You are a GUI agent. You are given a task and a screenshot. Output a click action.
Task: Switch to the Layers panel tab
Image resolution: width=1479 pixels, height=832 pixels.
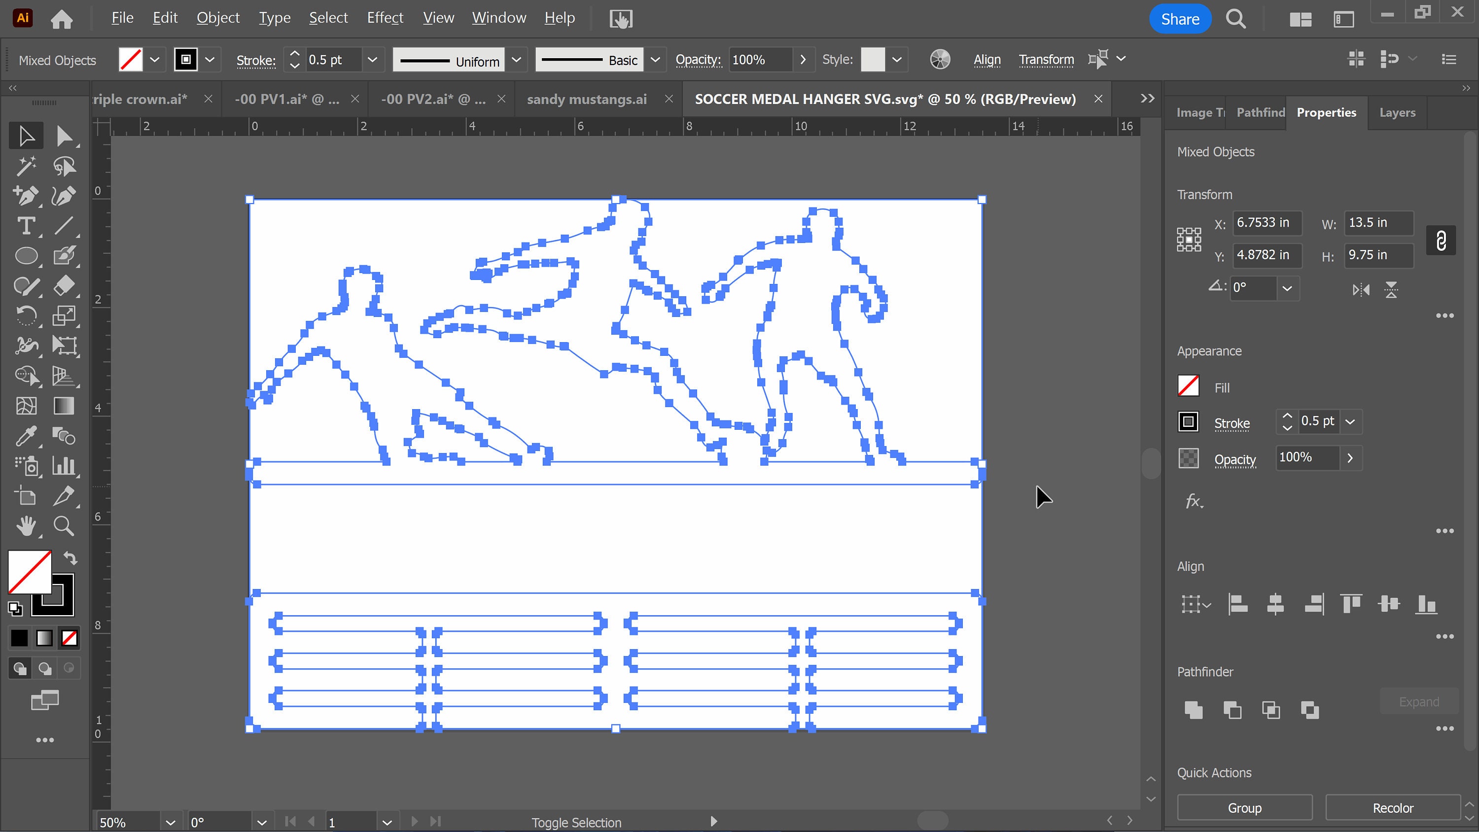[x=1398, y=112]
